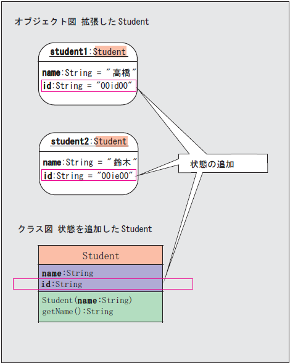Click the オブジェクト図 拡張した Student title
Screen dimensions: 290x363
81,22
